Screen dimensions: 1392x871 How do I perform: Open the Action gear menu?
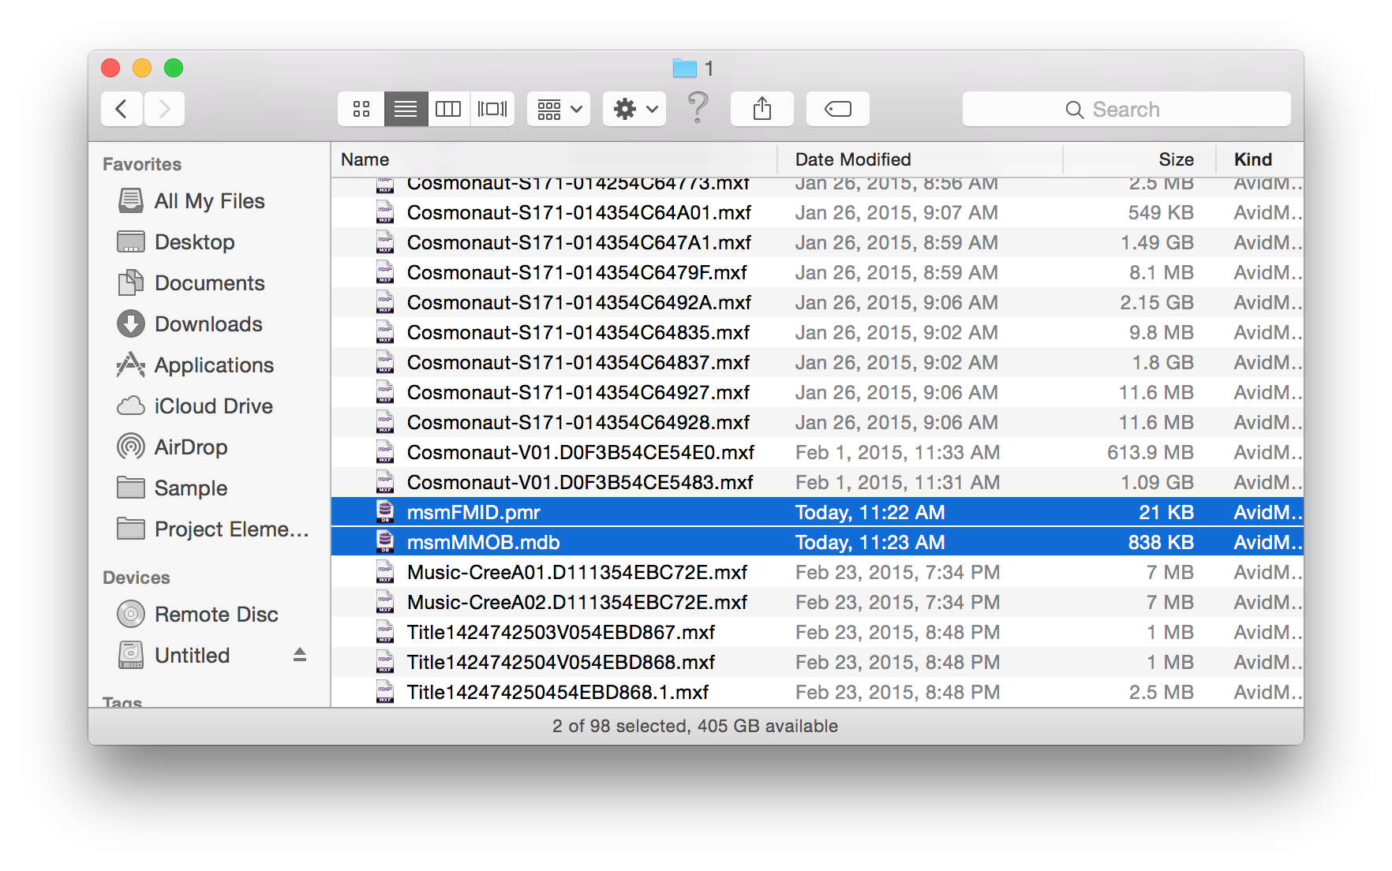point(634,109)
